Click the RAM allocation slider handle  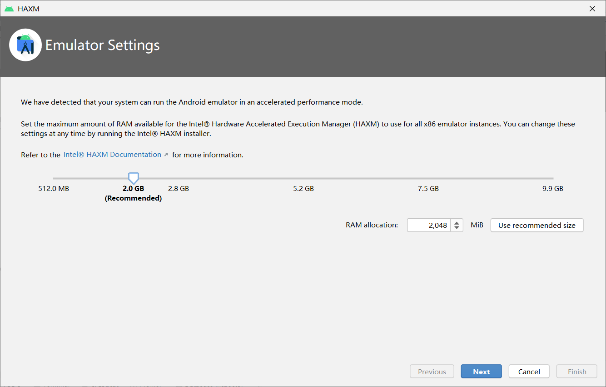tap(133, 178)
